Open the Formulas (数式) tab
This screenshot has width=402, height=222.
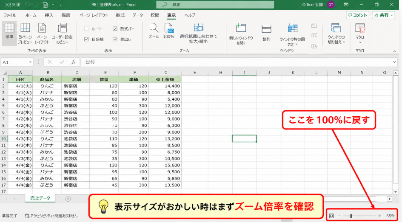point(120,15)
